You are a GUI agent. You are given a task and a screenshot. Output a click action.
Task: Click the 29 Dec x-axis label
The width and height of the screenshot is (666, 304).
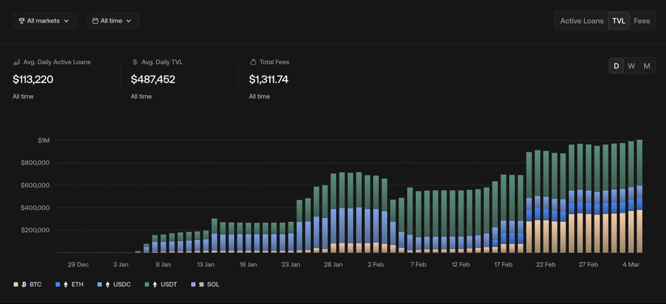[78, 265]
